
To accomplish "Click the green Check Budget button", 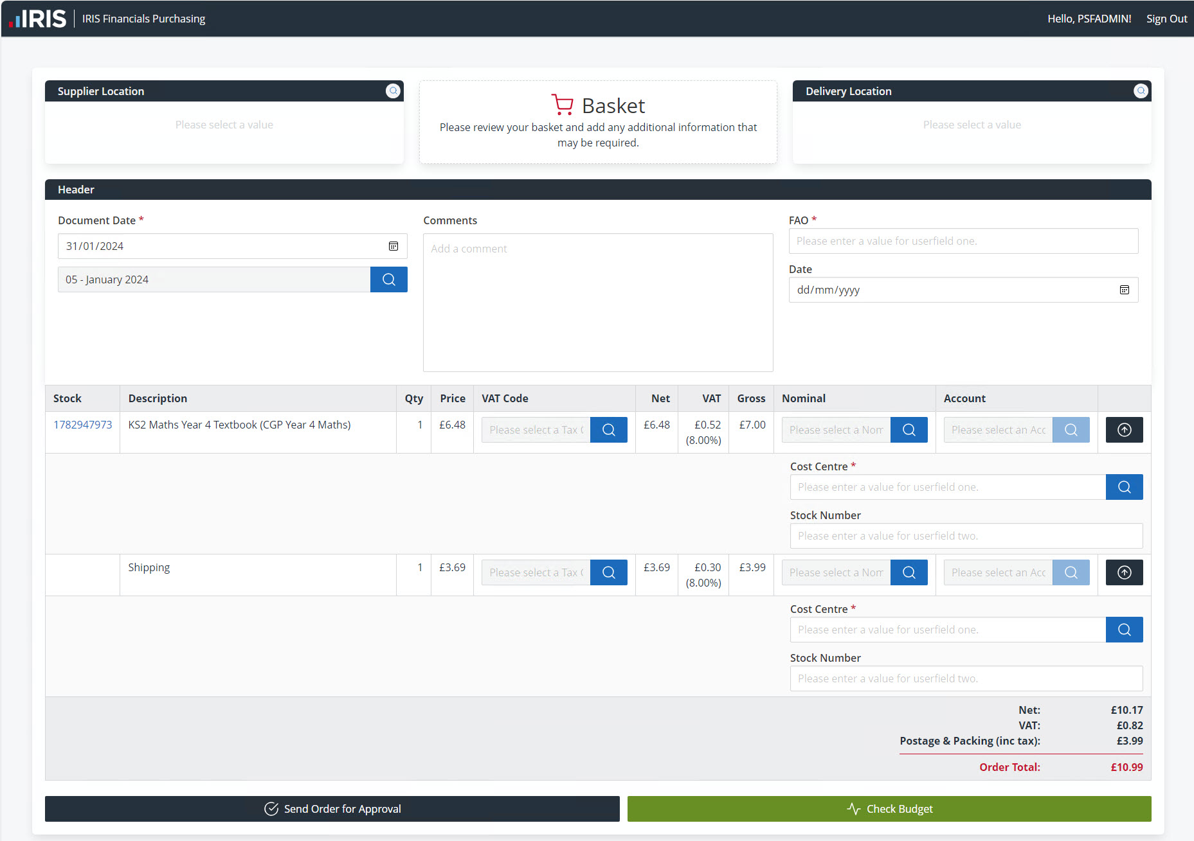I will (x=889, y=809).
